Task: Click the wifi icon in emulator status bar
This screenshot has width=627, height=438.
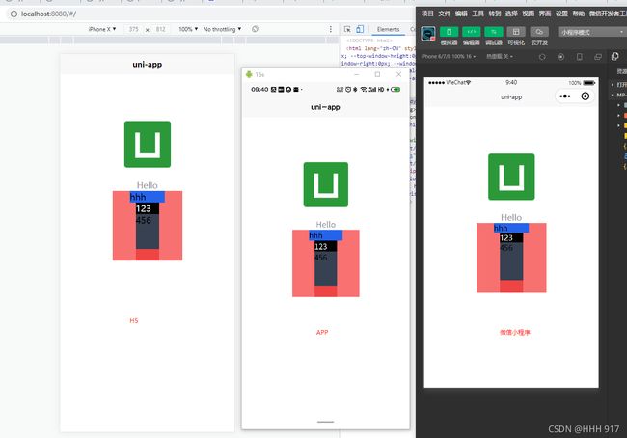Action: 364,89
